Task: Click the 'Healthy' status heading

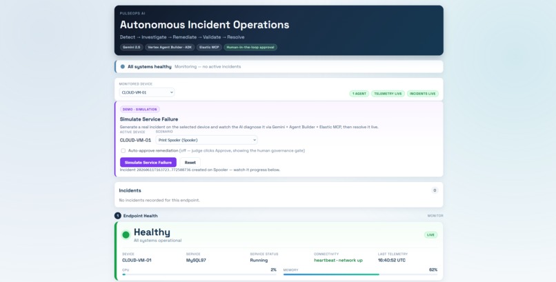Action: point(152,232)
